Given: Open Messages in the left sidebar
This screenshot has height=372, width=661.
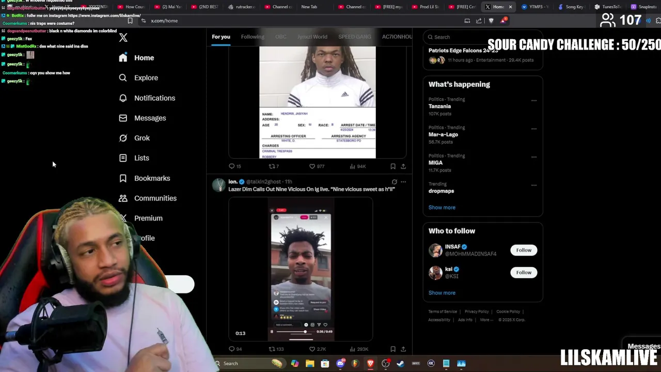Looking at the screenshot, I should (x=142, y=118).
